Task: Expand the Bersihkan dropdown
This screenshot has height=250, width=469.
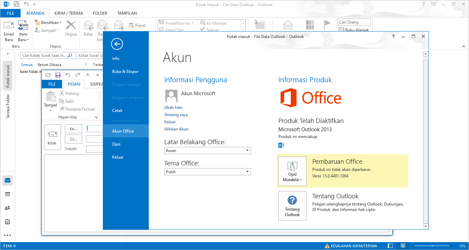Action: pos(60,23)
